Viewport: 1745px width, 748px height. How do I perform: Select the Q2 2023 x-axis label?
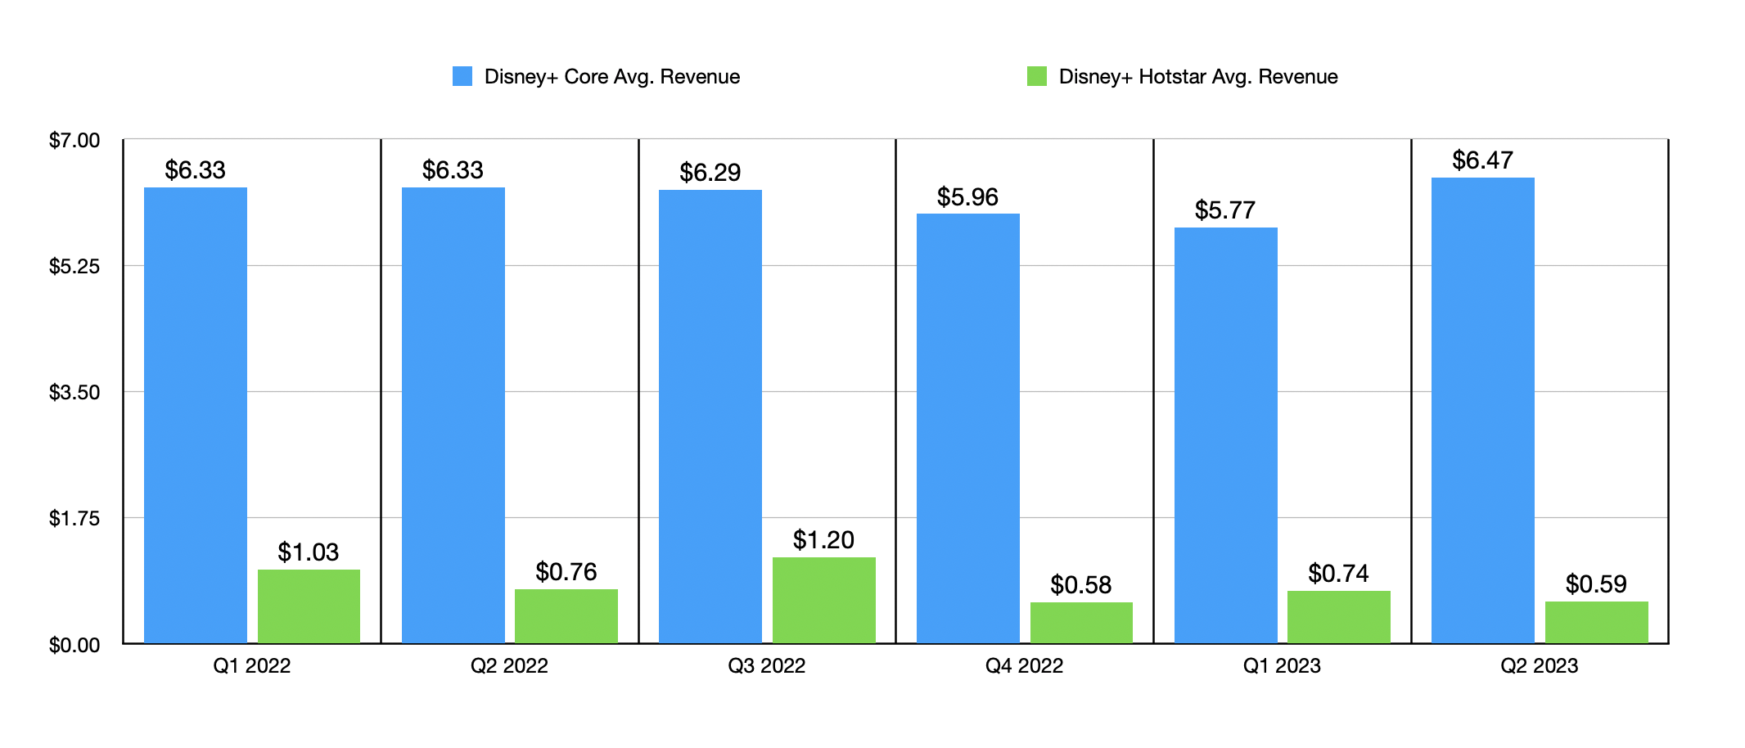click(x=1540, y=666)
